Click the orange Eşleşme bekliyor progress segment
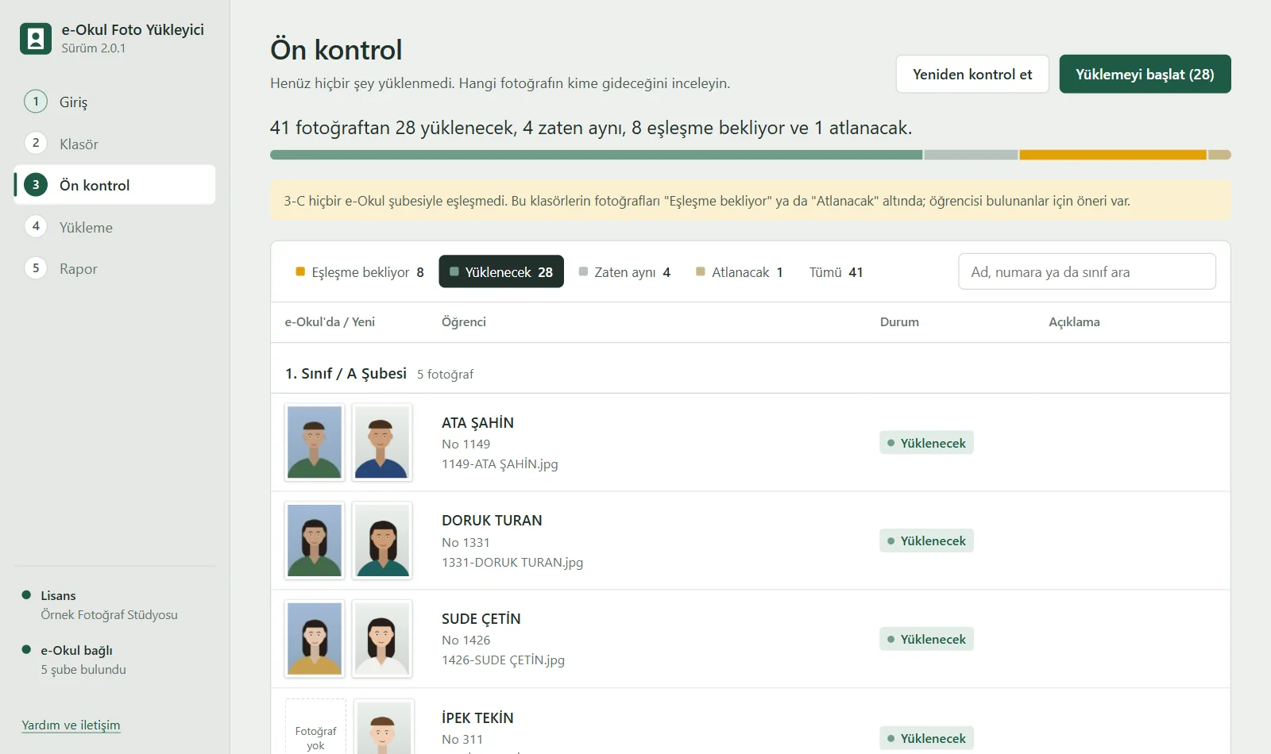 pos(1113,155)
